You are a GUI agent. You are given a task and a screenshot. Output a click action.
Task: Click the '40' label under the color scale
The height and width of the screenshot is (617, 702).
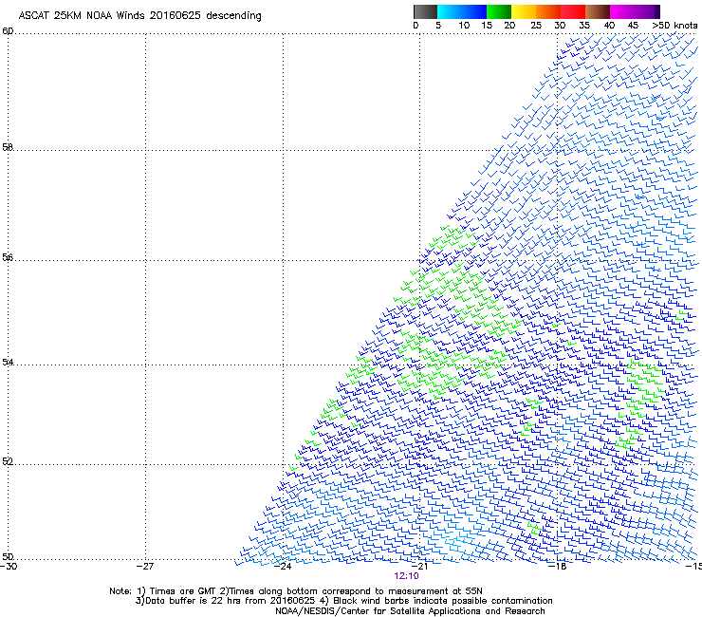(609, 26)
